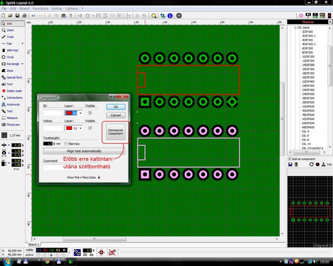The image size is (333, 266).
Task: Expand Show Pick+Place Data section
Action: click(x=84, y=177)
